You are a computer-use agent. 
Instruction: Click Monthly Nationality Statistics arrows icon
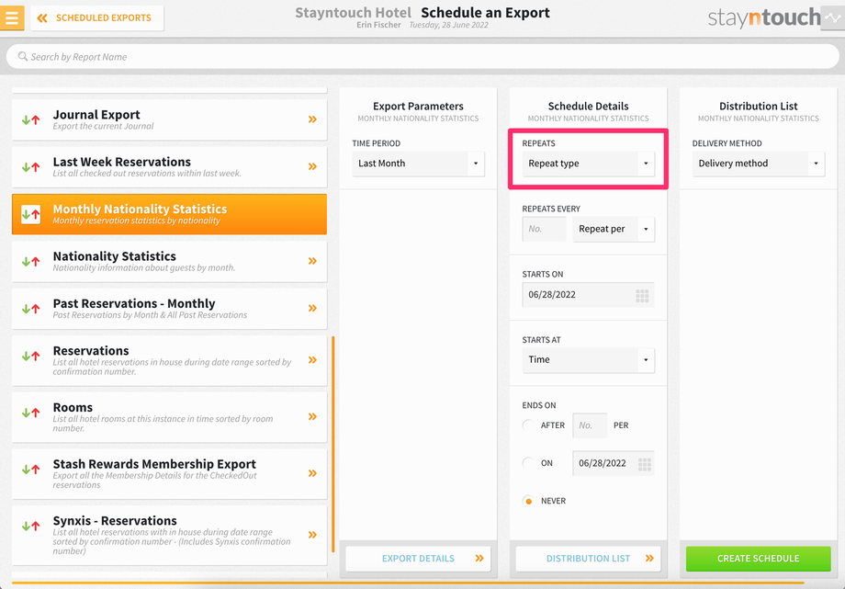tap(30, 214)
